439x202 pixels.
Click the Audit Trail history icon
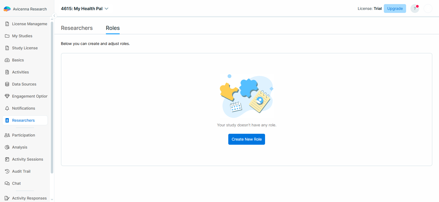pos(7,171)
